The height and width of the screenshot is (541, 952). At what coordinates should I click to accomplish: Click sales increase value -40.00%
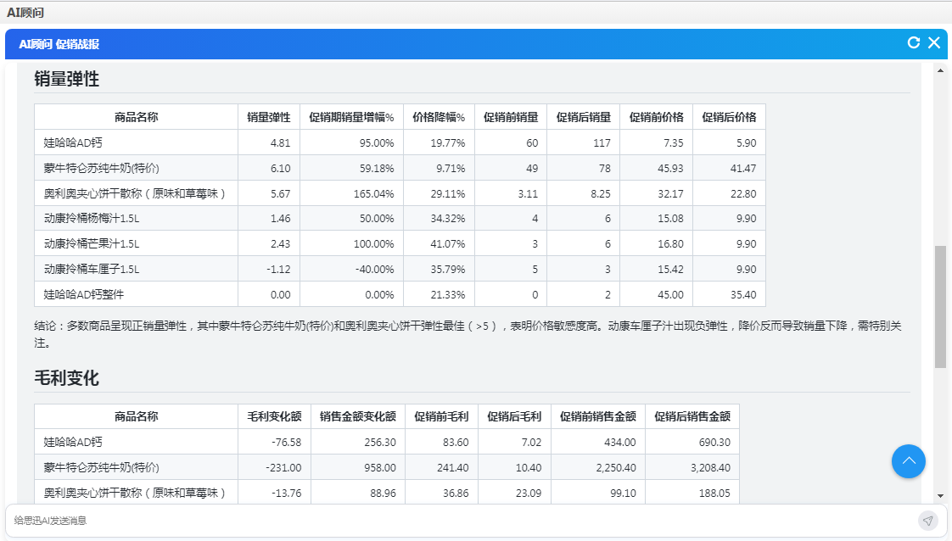[375, 270]
